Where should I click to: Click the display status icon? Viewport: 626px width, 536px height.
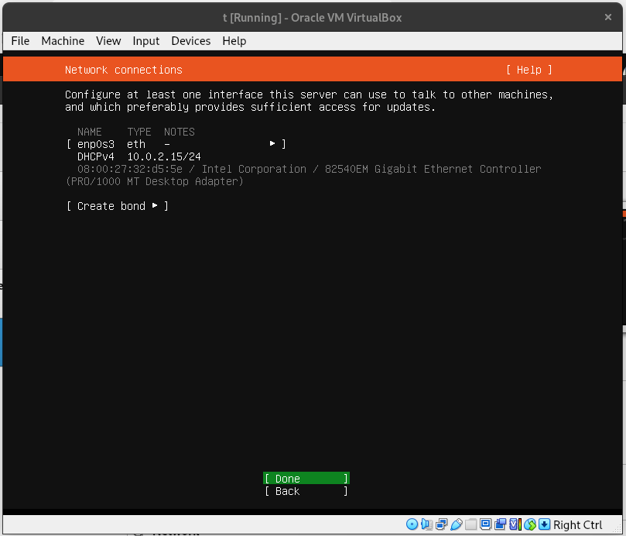click(485, 524)
